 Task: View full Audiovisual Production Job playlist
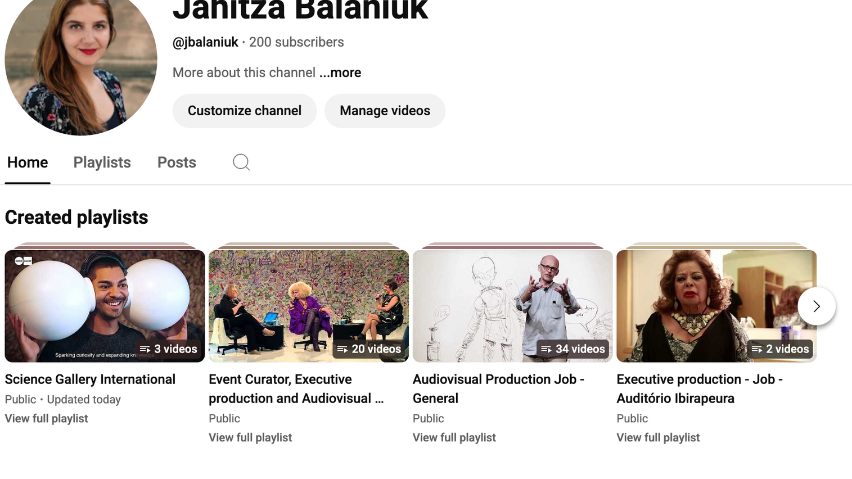[x=454, y=437]
